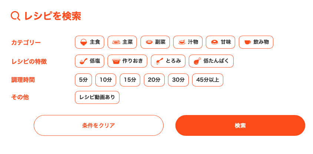Enable the とろみ thickened food filter
The height and width of the screenshot is (154, 313).
tap(168, 61)
